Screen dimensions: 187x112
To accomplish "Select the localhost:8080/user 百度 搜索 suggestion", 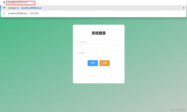I will (93, 13).
